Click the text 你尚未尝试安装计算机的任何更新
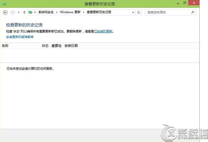This screenshot has width=208, height=142. pos(30,69)
